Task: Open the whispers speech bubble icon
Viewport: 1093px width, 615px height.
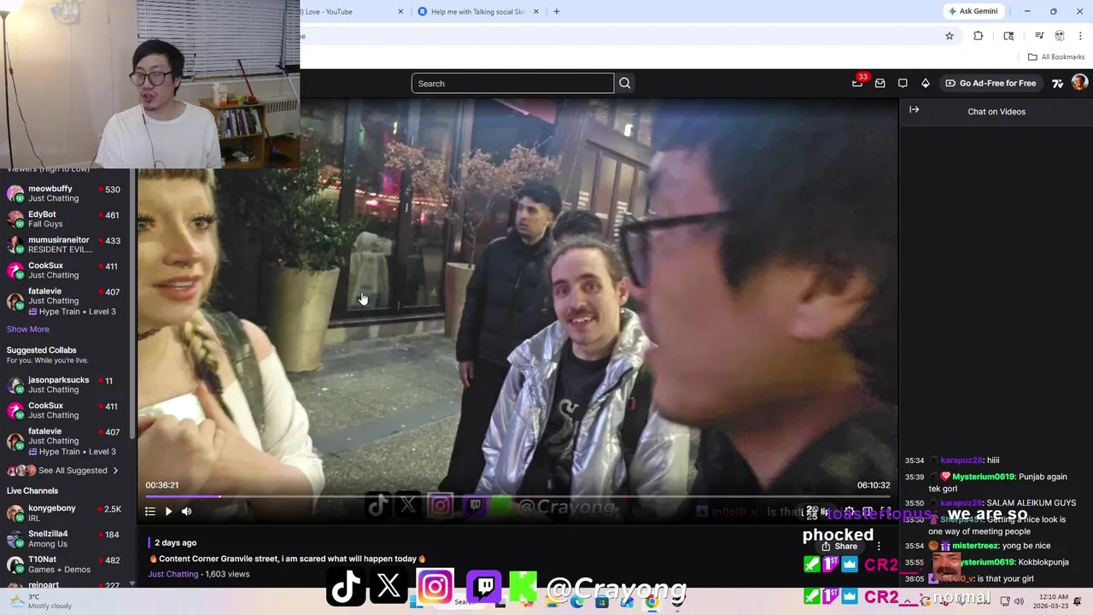Action: pos(903,83)
